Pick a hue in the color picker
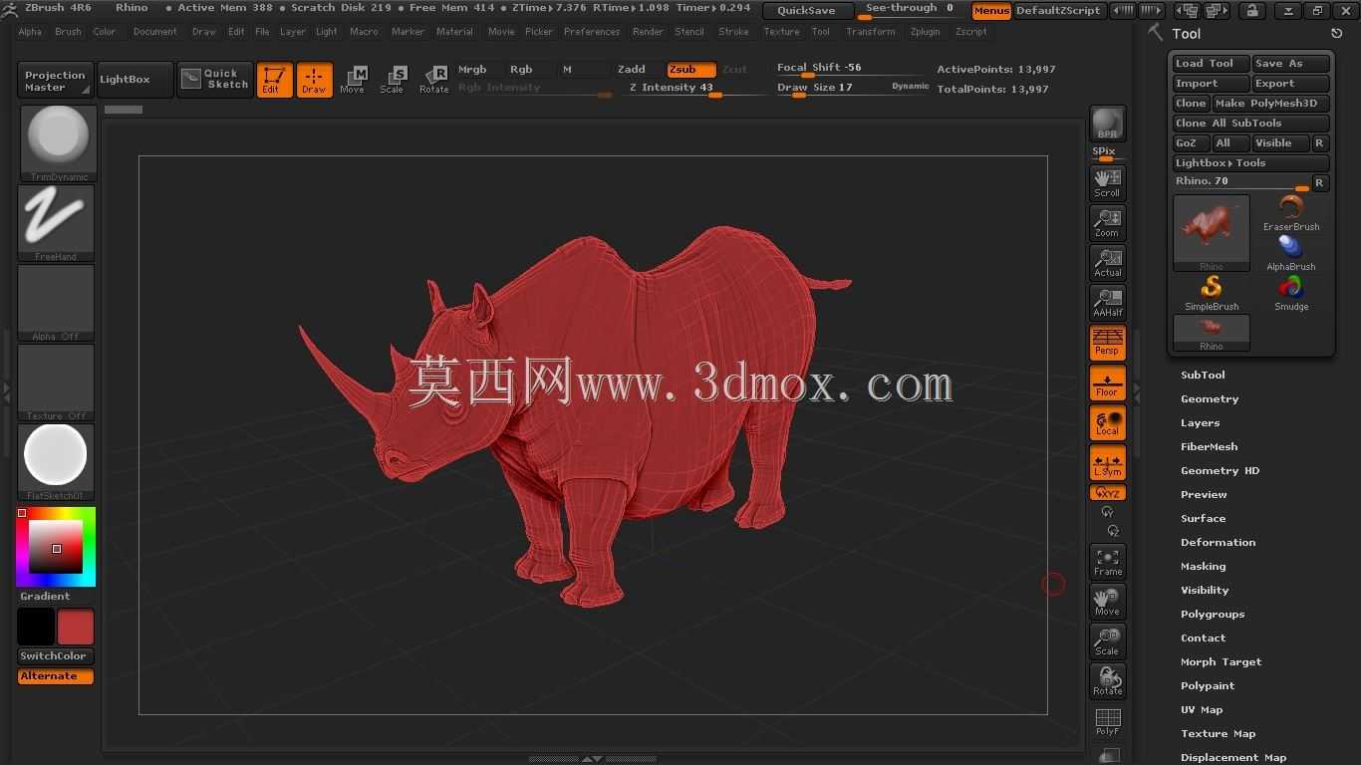The width and height of the screenshot is (1361, 765). click(56, 547)
